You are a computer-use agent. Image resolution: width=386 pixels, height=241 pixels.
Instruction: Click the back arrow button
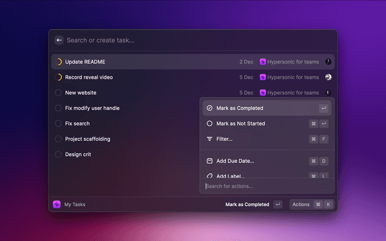59,40
